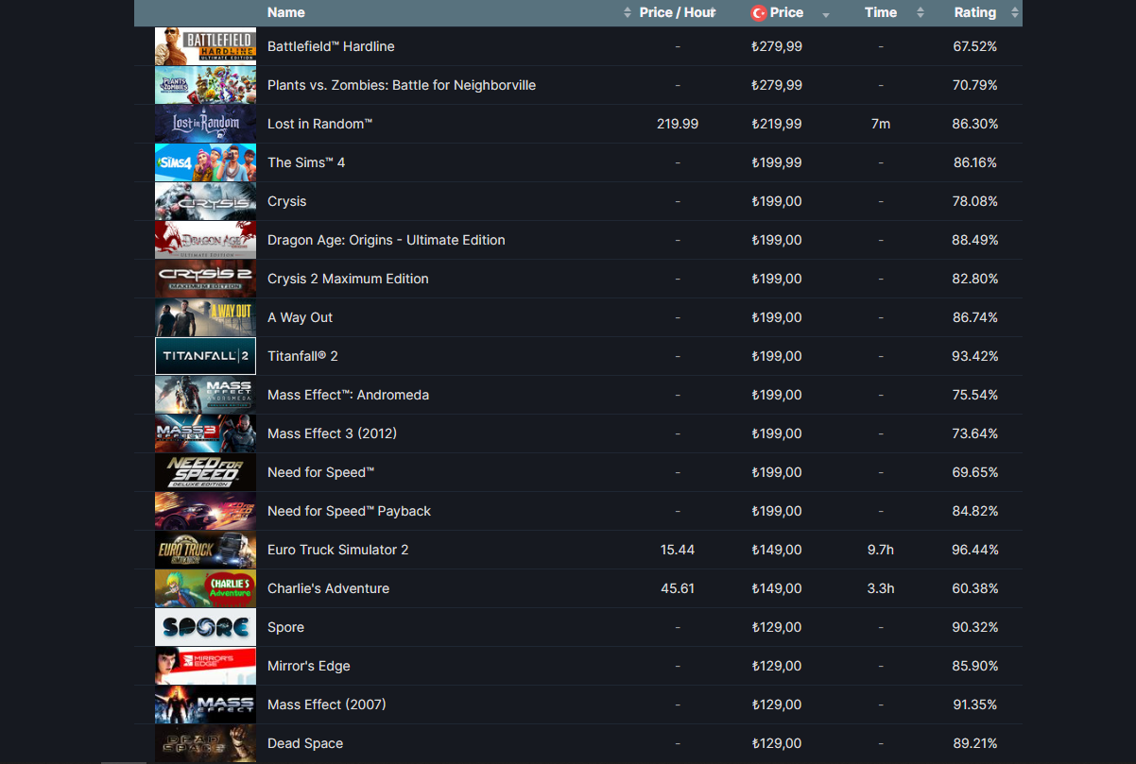Image resolution: width=1136 pixels, height=764 pixels.
Task: Click the Mass Effect (2007) title
Action: pyautogui.click(x=327, y=705)
